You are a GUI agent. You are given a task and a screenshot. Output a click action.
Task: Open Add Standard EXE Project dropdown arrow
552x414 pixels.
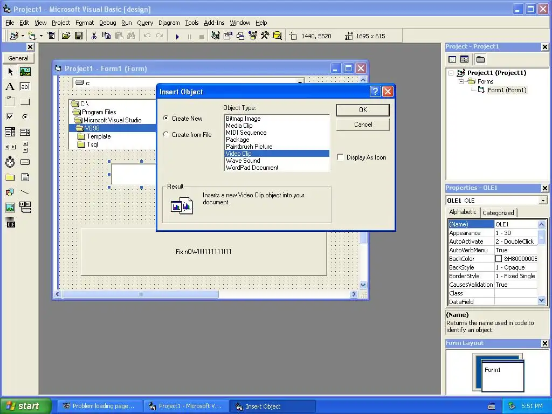[23, 36]
